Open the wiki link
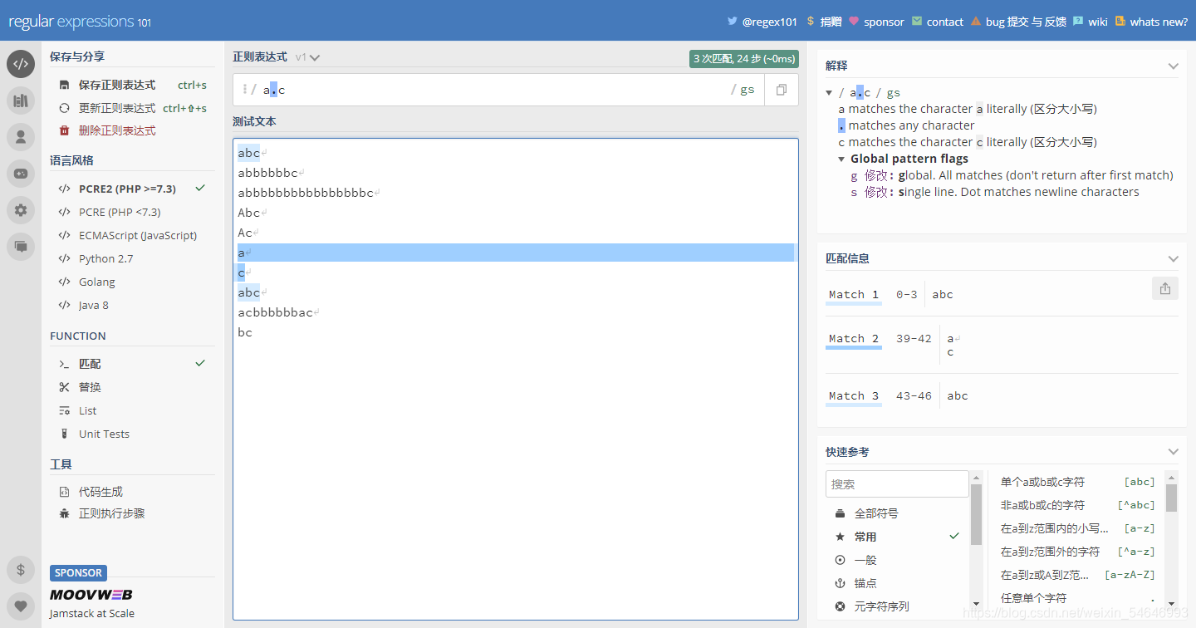This screenshot has width=1196, height=628. coord(1091,22)
